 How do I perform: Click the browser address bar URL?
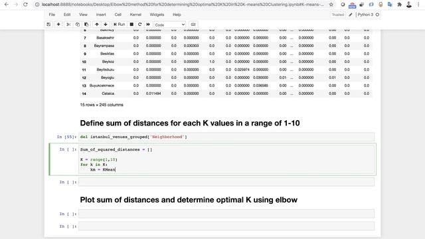click(x=183, y=5)
